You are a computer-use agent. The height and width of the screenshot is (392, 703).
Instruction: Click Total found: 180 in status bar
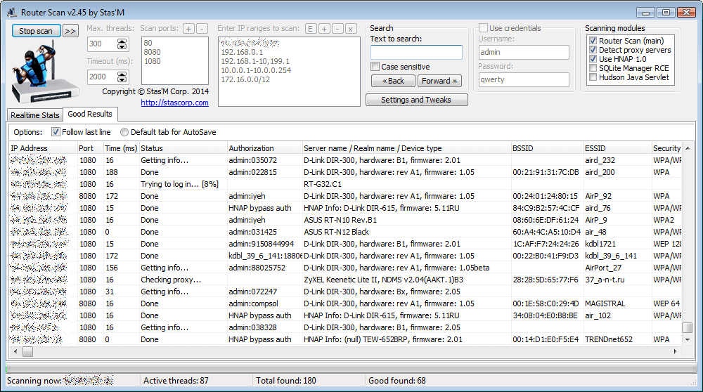coord(286,380)
